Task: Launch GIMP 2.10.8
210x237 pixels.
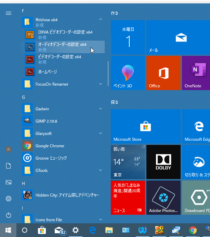Action: coord(63,121)
